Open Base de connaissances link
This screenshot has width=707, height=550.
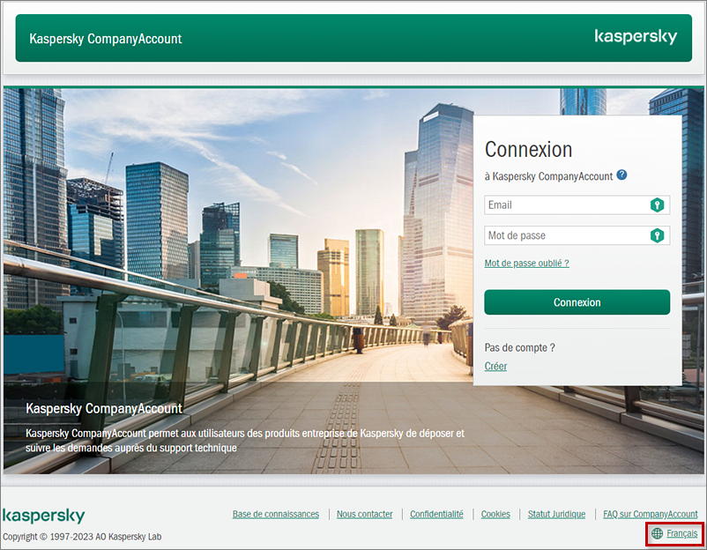276,514
